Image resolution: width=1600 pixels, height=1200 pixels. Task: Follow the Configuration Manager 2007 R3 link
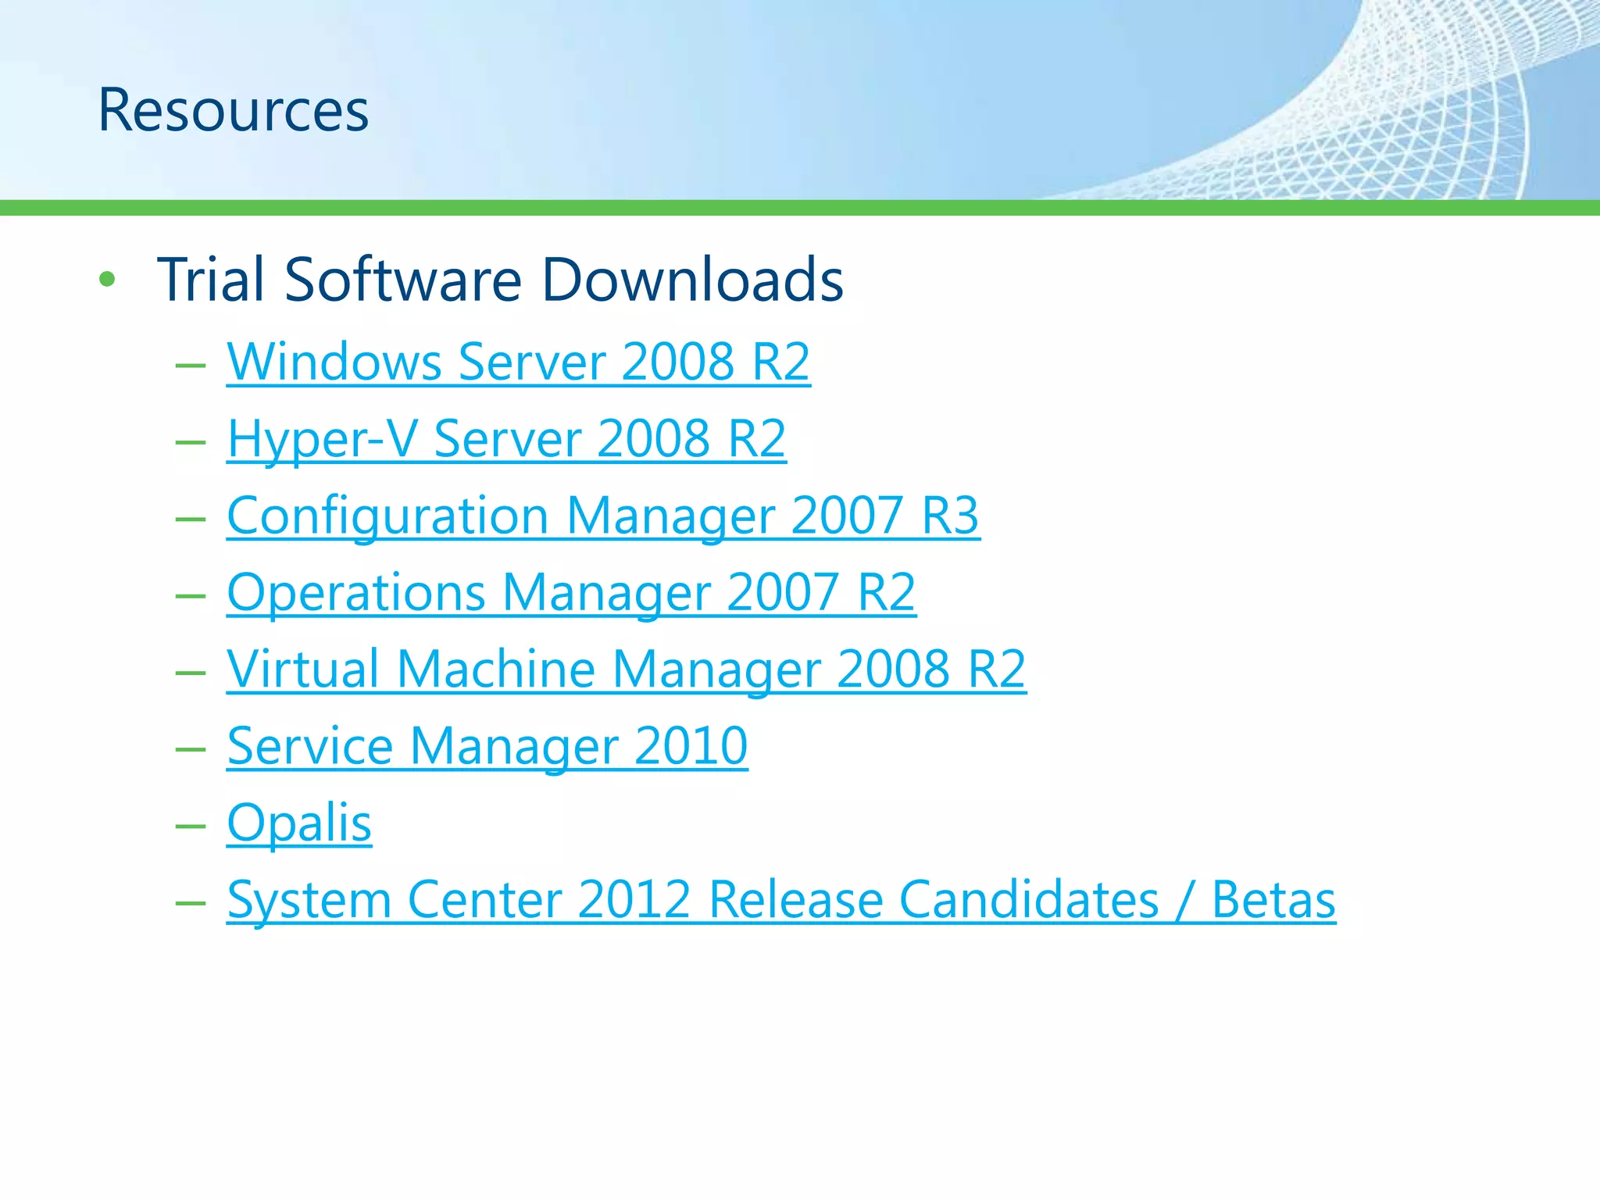pos(603,516)
